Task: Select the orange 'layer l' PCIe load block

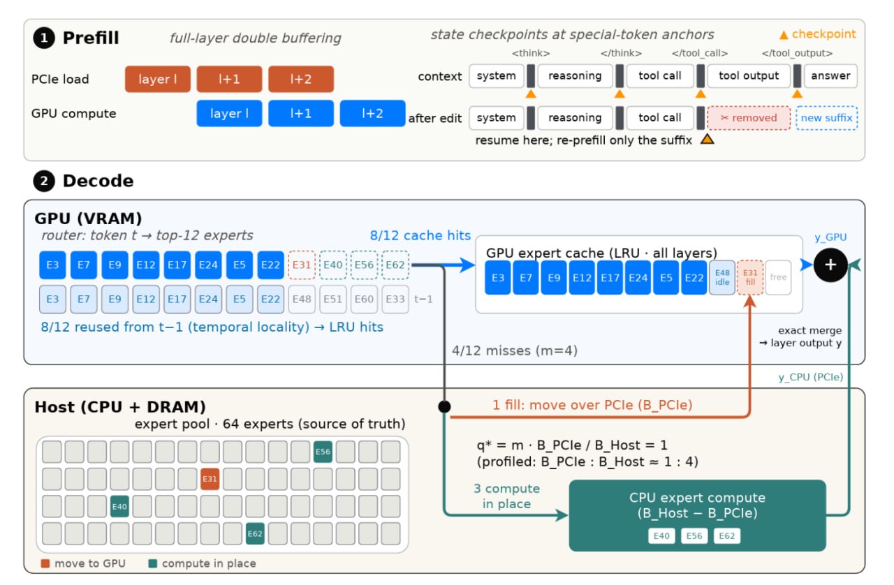Action: [x=158, y=79]
